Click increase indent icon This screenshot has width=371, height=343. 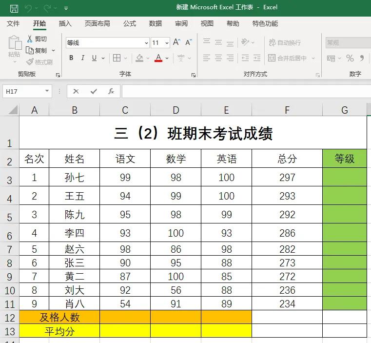pyautogui.click(x=257, y=58)
